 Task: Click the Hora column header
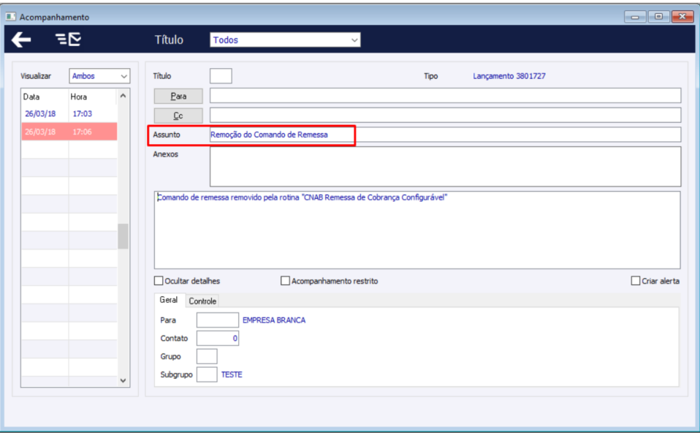tap(92, 97)
